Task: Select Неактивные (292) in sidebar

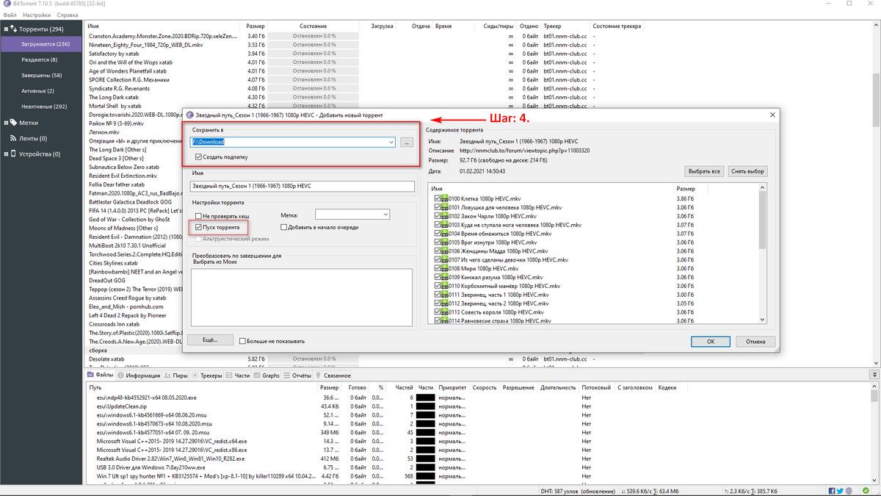Action: [44, 107]
